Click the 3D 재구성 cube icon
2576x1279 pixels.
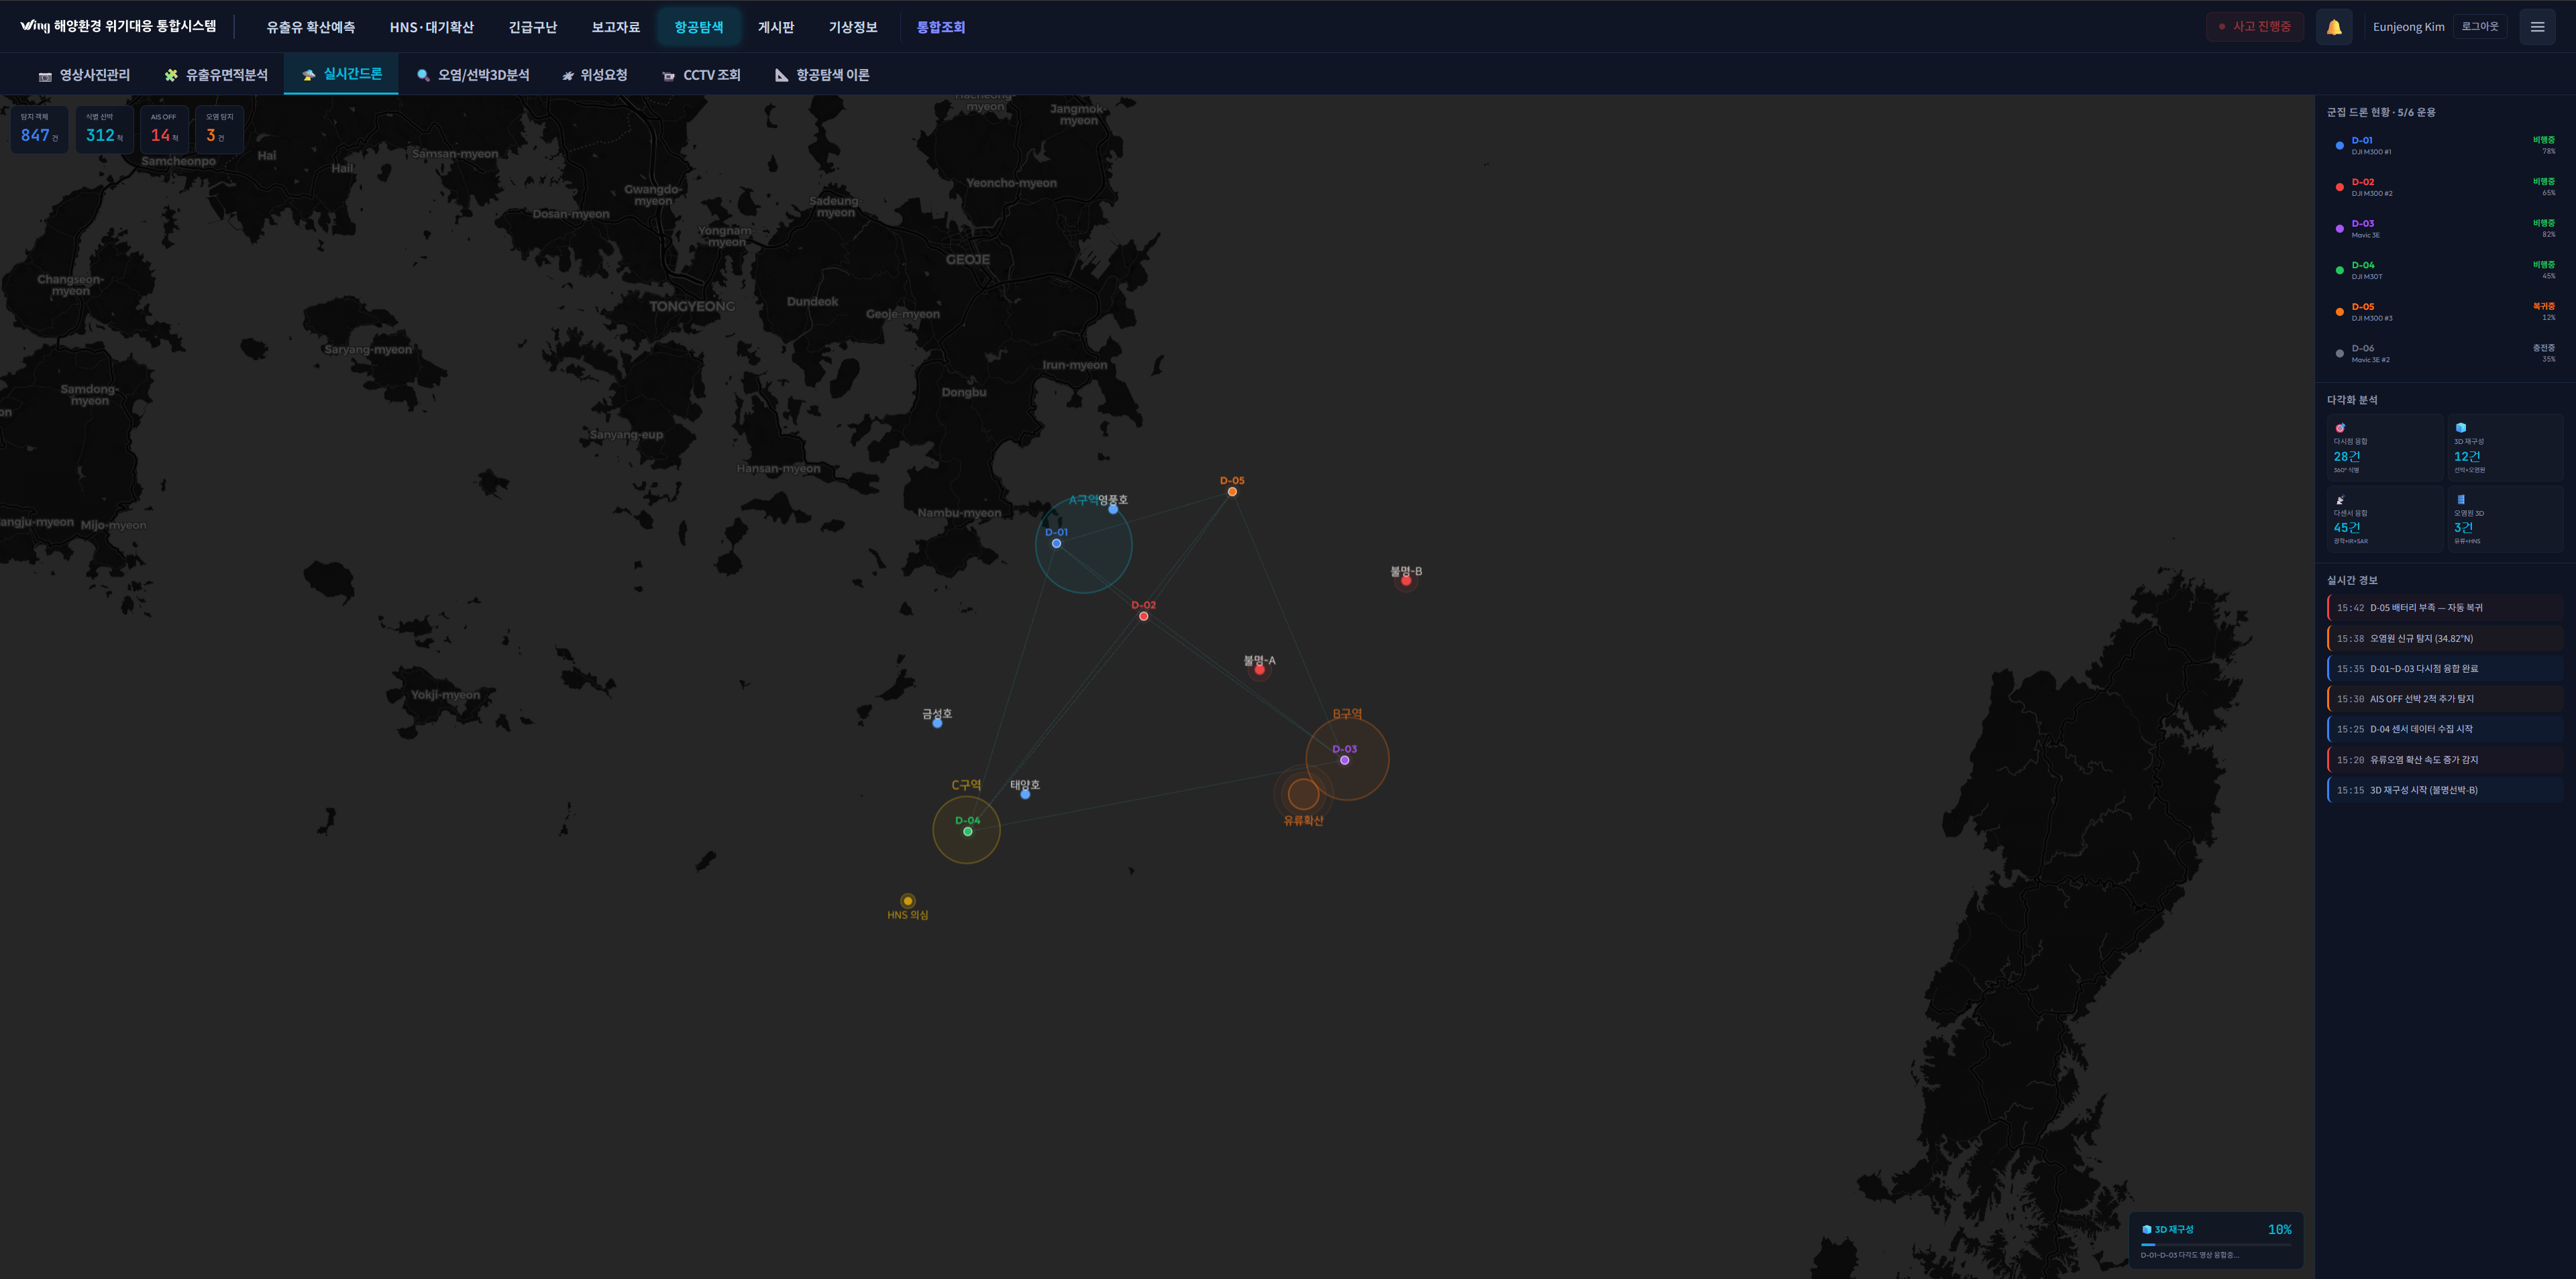pyautogui.click(x=2460, y=428)
